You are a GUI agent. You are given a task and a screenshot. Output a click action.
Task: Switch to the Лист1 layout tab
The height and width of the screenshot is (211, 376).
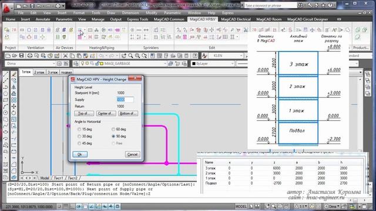pyautogui.click(x=58, y=178)
